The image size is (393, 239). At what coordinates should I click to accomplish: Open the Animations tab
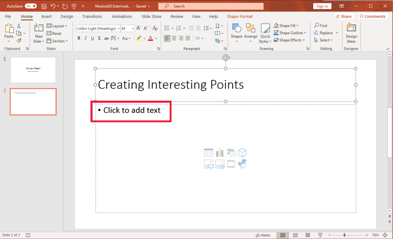(x=122, y=16)
